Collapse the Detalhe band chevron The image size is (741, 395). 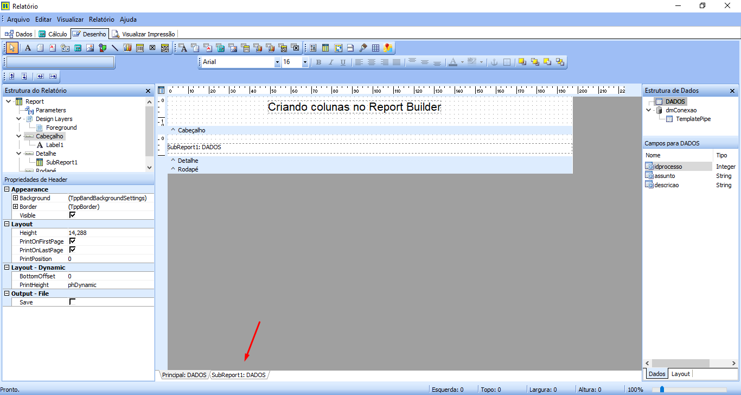point(173,161)
